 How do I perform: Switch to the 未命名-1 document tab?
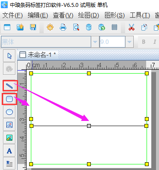pyautogui.click(x=38, y=55)
